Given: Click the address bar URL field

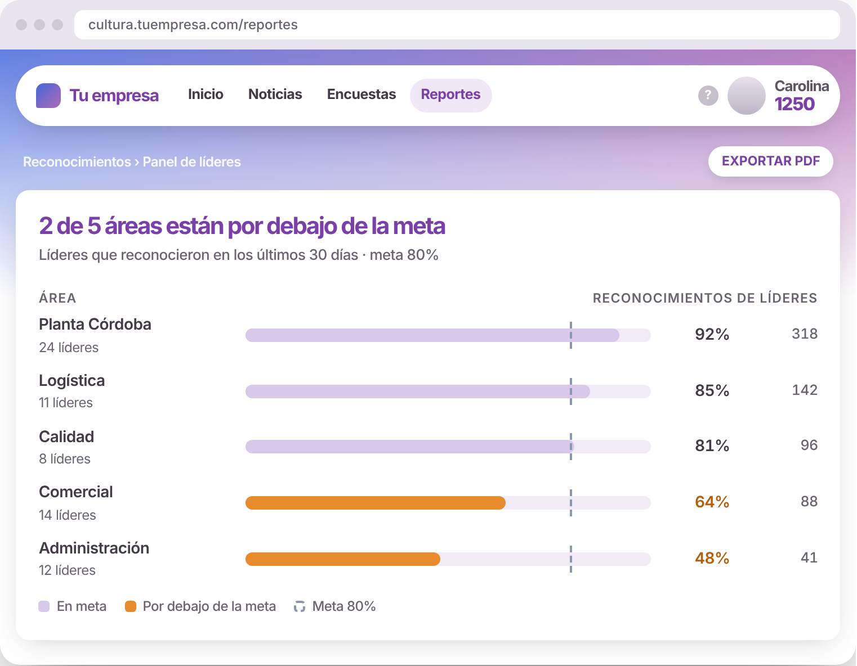Looking at the screenshot, I should tap(457, 25).
